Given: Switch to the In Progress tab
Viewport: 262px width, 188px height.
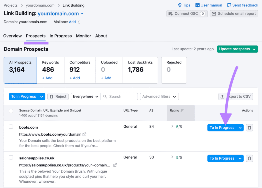Looking at the screenshot, I should [x=61, y=36].
